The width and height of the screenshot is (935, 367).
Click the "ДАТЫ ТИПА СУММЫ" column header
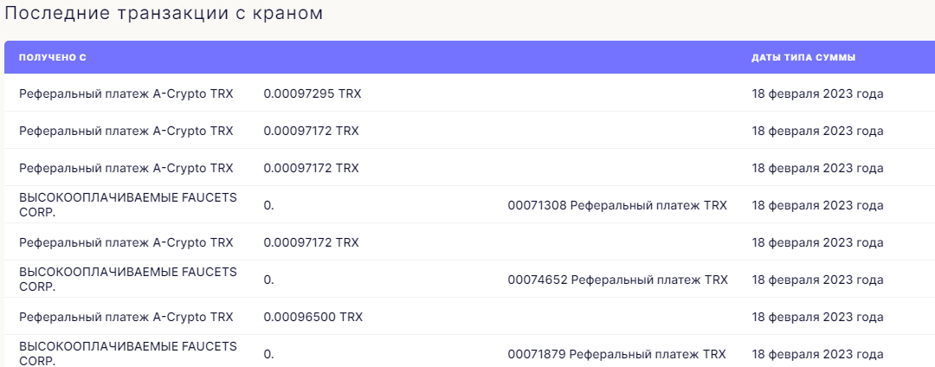[803, 57]
